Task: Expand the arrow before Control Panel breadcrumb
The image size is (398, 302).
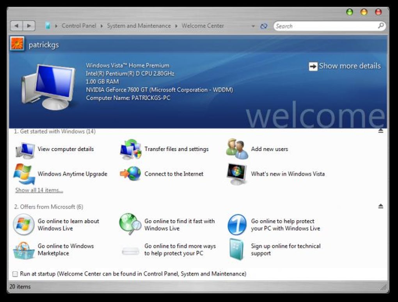Action: (56, 26)
